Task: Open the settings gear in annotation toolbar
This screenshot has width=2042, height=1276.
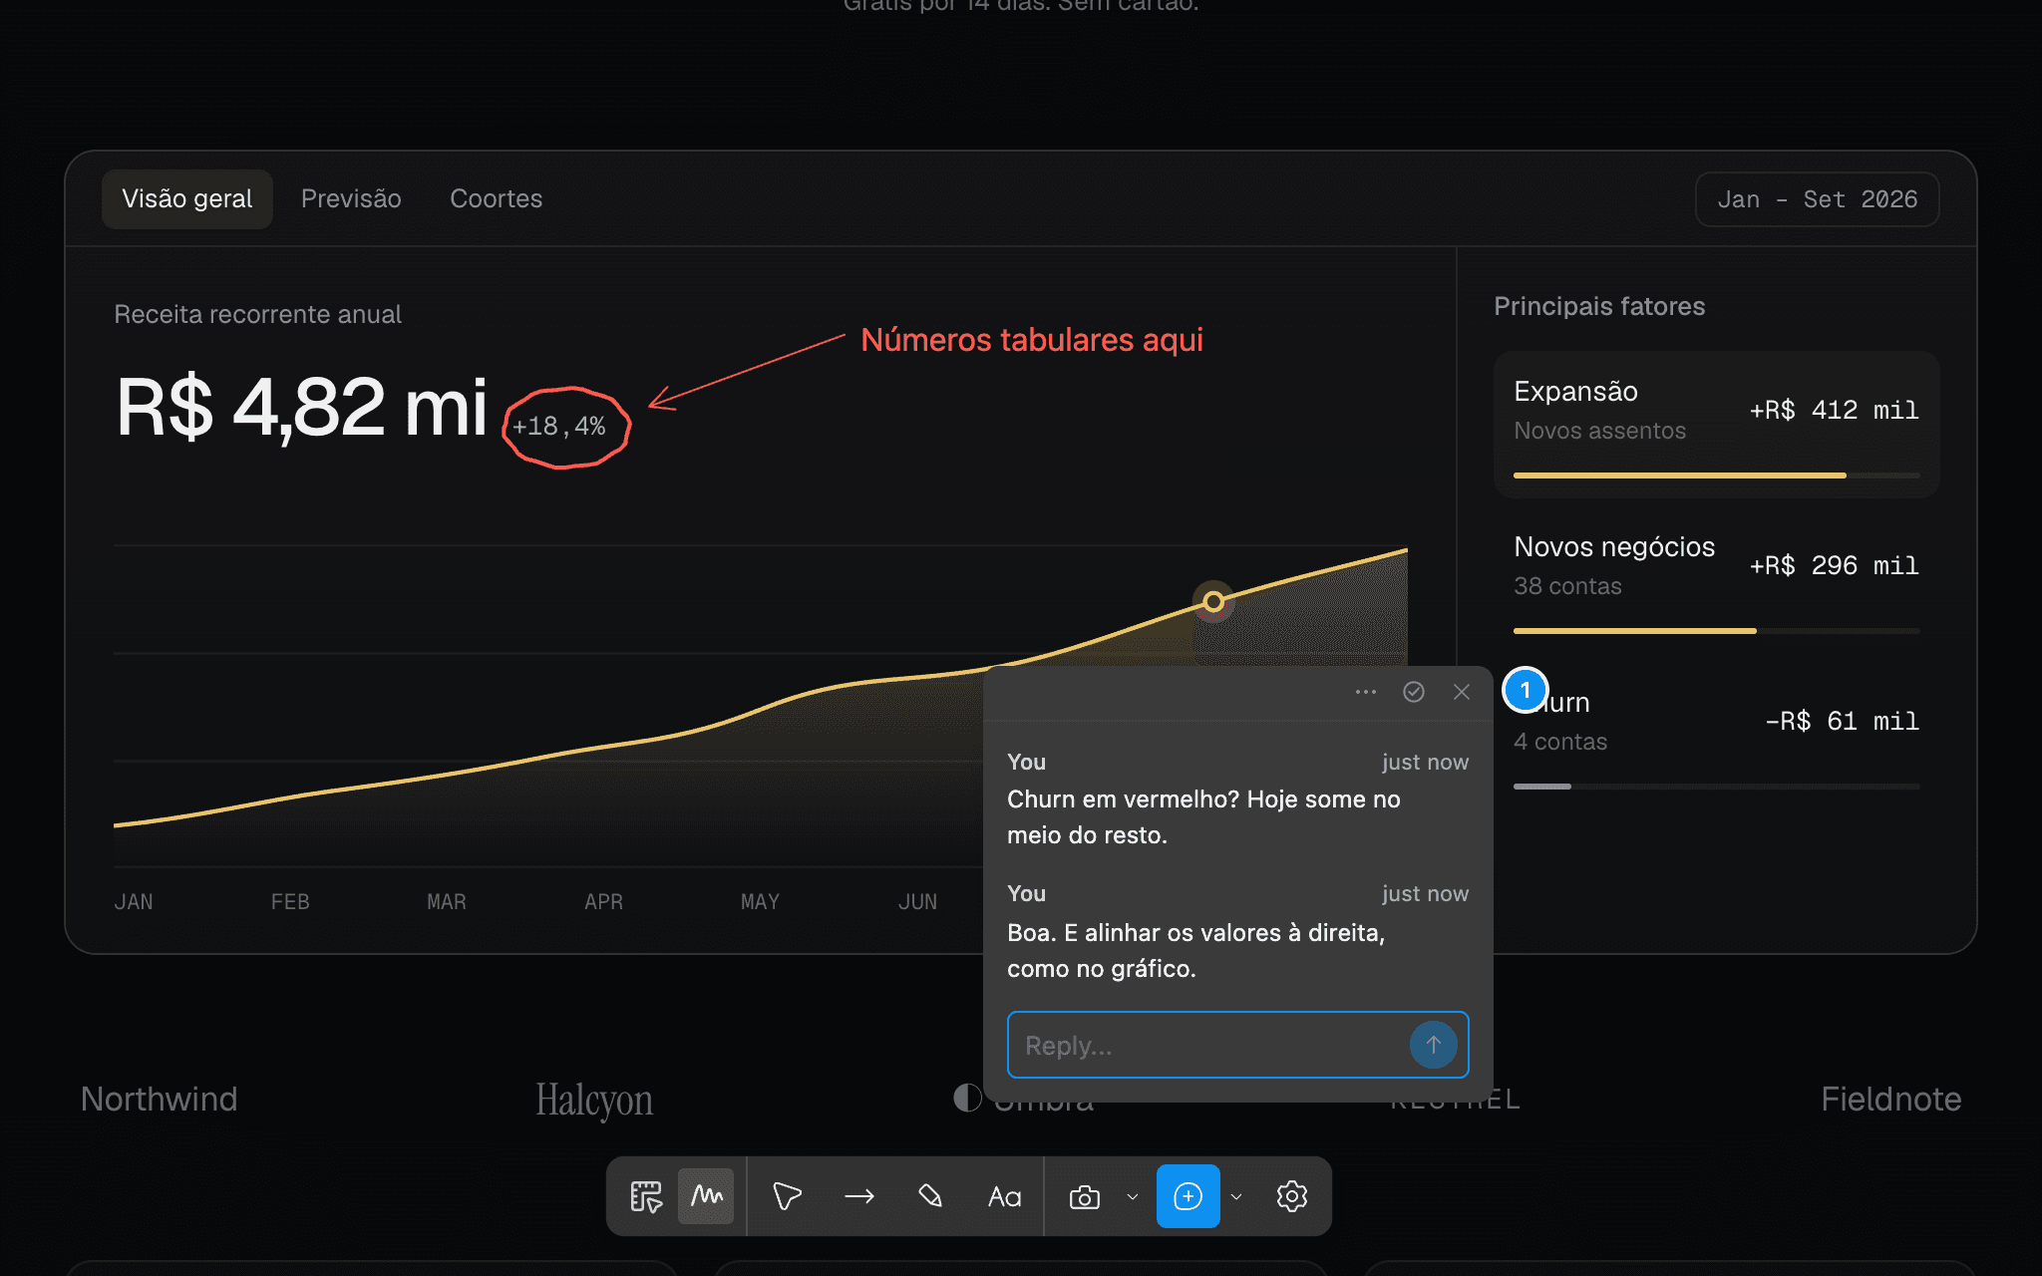Action: pyautogui.click(x=1291, y=1196)
